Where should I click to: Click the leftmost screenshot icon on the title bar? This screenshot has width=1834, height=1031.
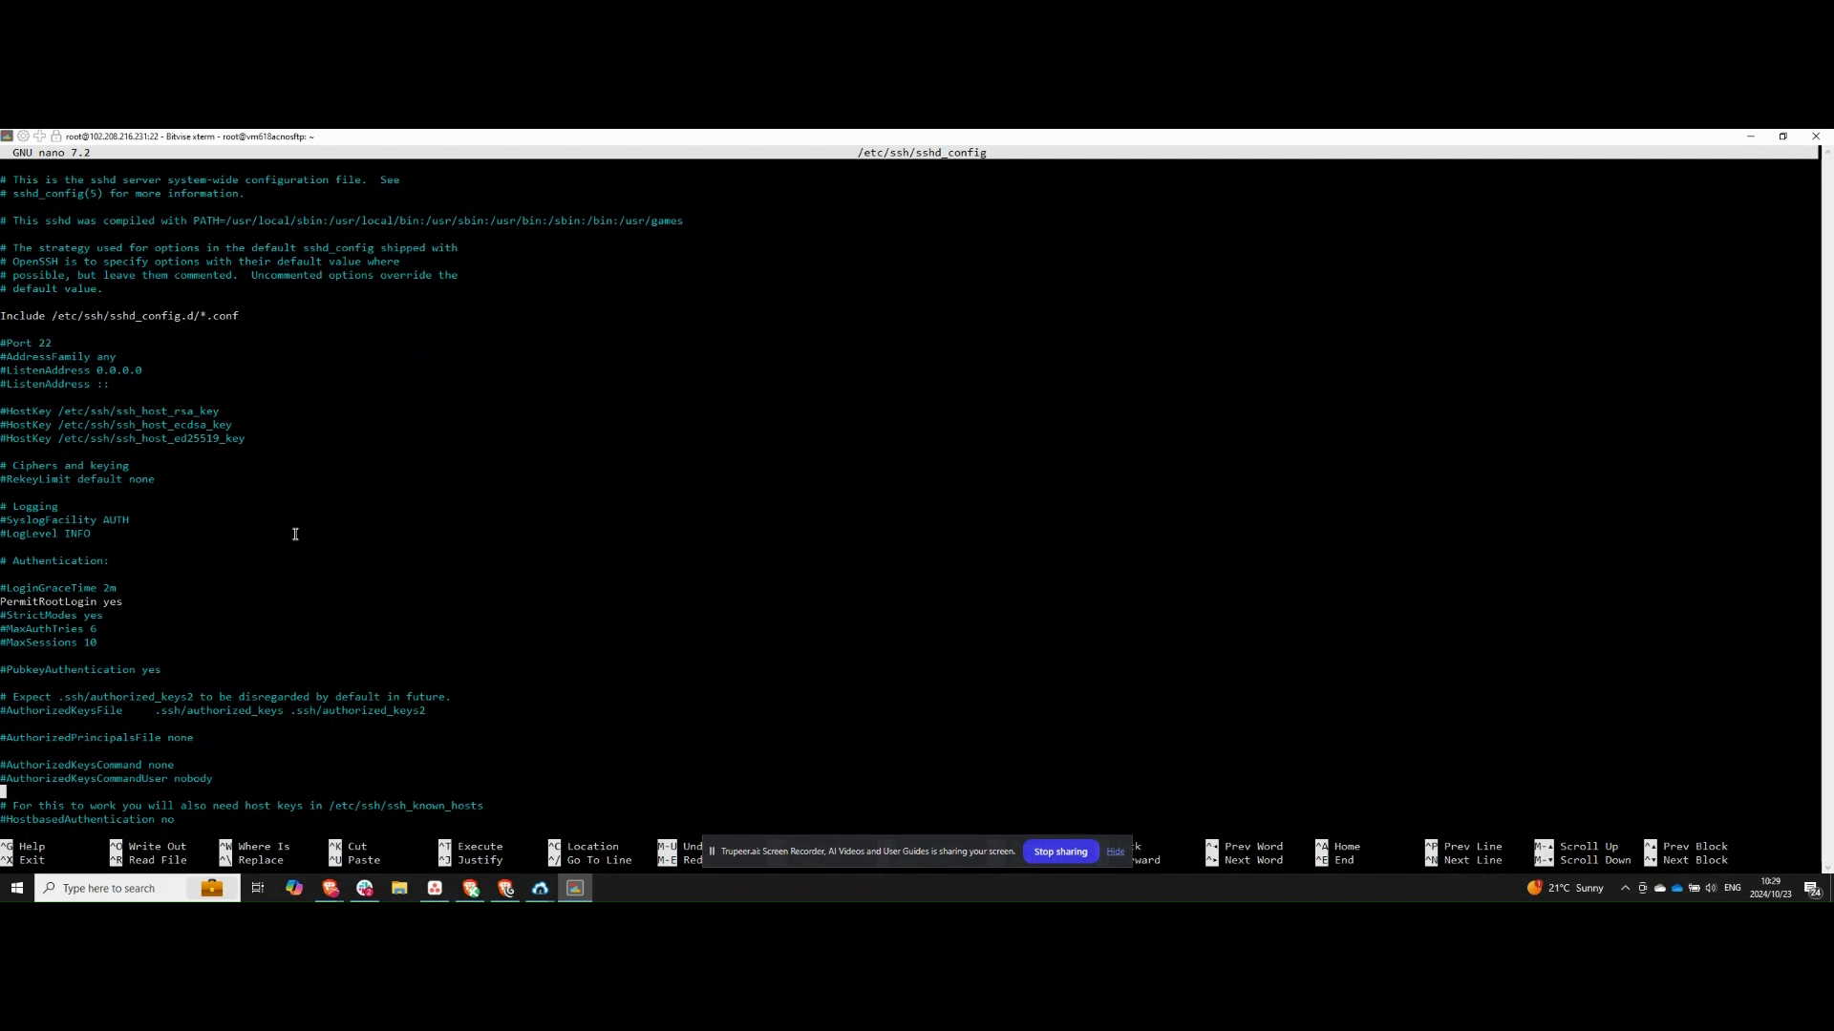pyautogui.click(x=7, y=137)
